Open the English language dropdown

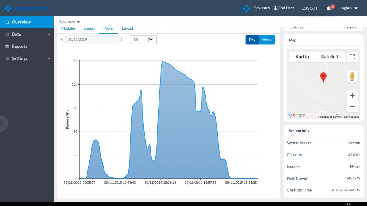click(348, 8)
